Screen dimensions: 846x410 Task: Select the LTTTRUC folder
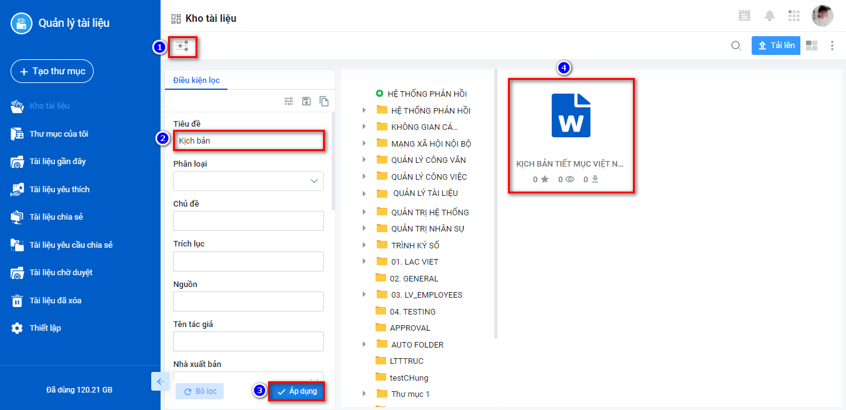click(399, 361)
